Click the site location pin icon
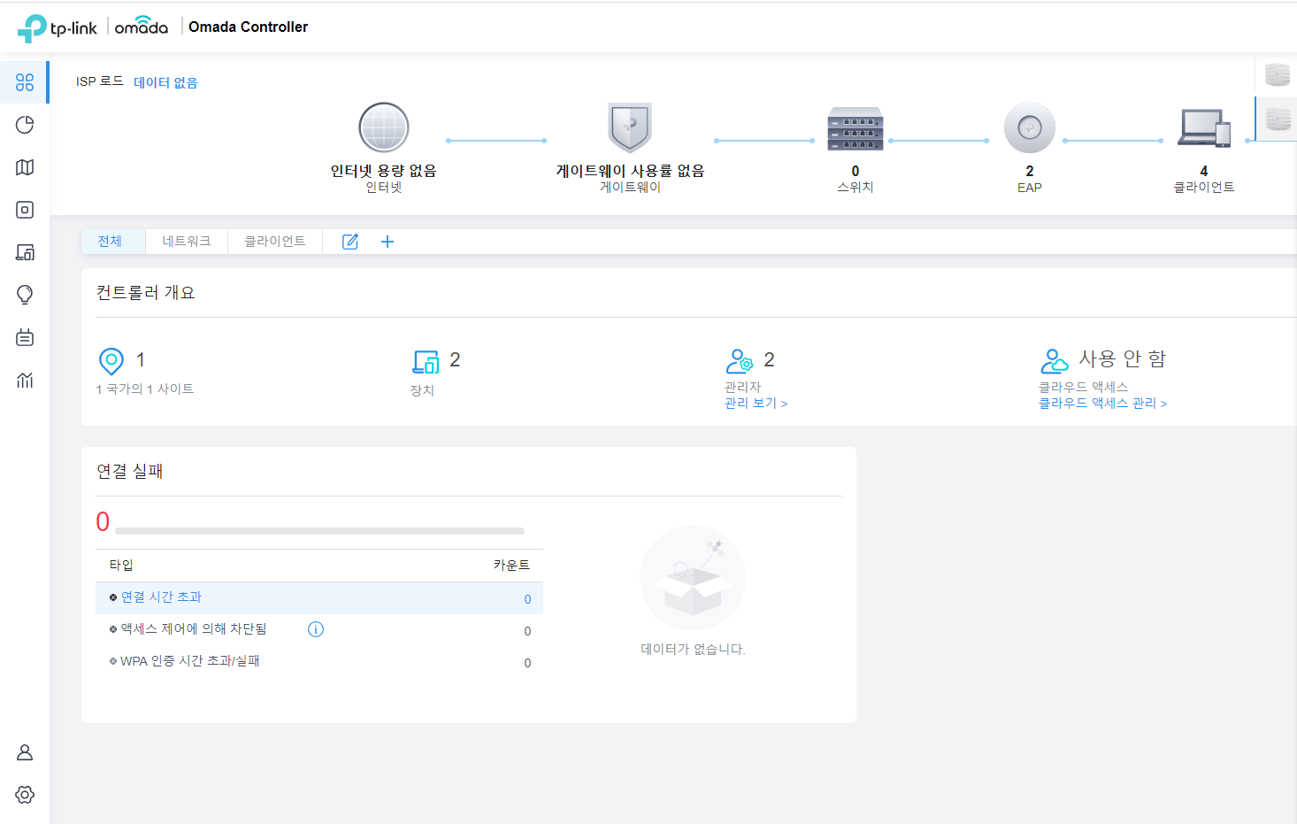This screenshot has width=1297, height=824. point(111,361)
